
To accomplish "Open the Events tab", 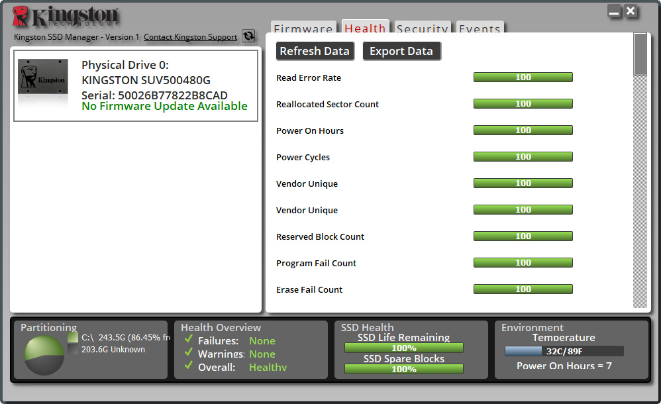I will coord(480,29).
